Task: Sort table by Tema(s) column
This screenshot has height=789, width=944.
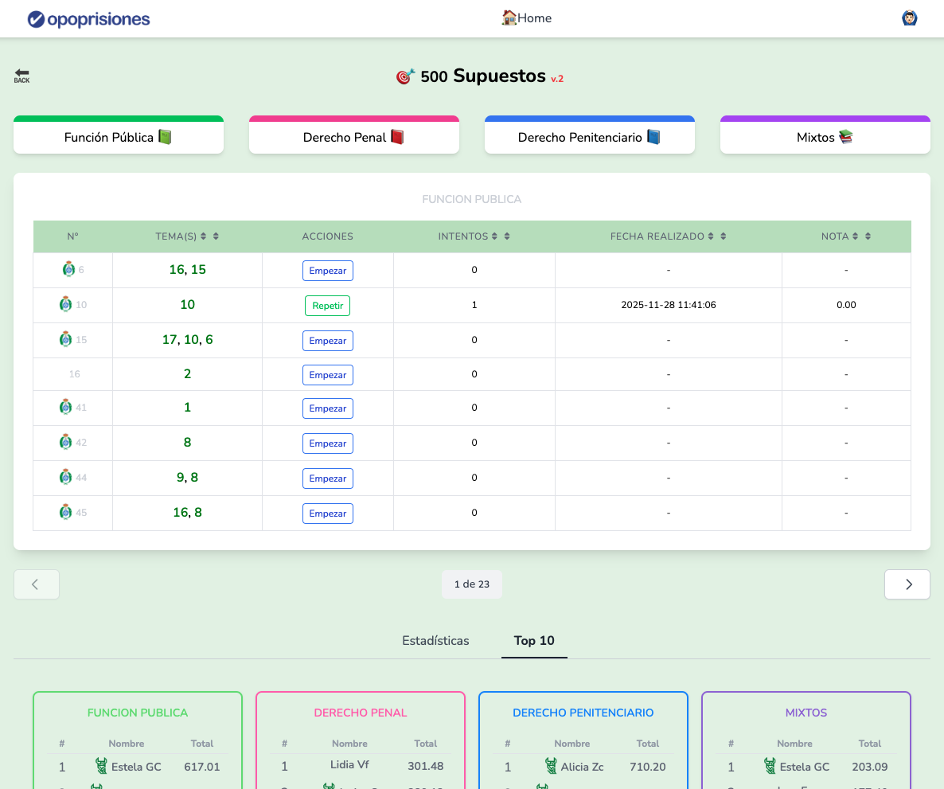Action: pyautogui.click(x=209, y=236)
